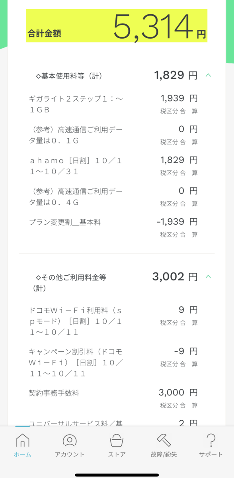
Task: Tap the Home house icon
Action: (x=22, y=441)
